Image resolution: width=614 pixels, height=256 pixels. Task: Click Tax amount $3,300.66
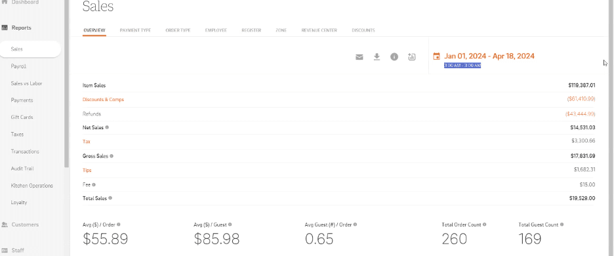(583, 140)
